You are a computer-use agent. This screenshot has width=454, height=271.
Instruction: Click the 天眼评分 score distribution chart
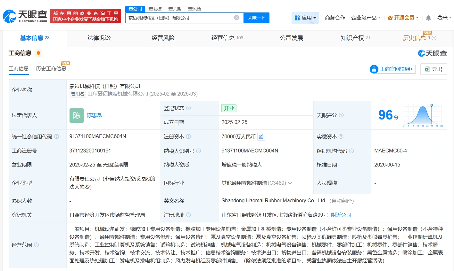point(423,115)
